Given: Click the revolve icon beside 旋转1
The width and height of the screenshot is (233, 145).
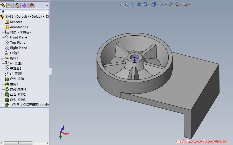Looking at the screenshot, I should tap(7, 58).
